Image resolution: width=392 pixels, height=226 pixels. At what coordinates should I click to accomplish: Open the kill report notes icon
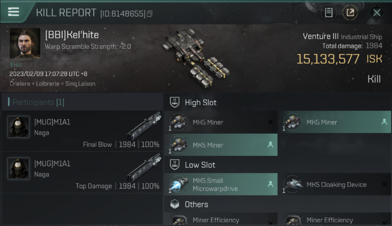pos(329,13)
